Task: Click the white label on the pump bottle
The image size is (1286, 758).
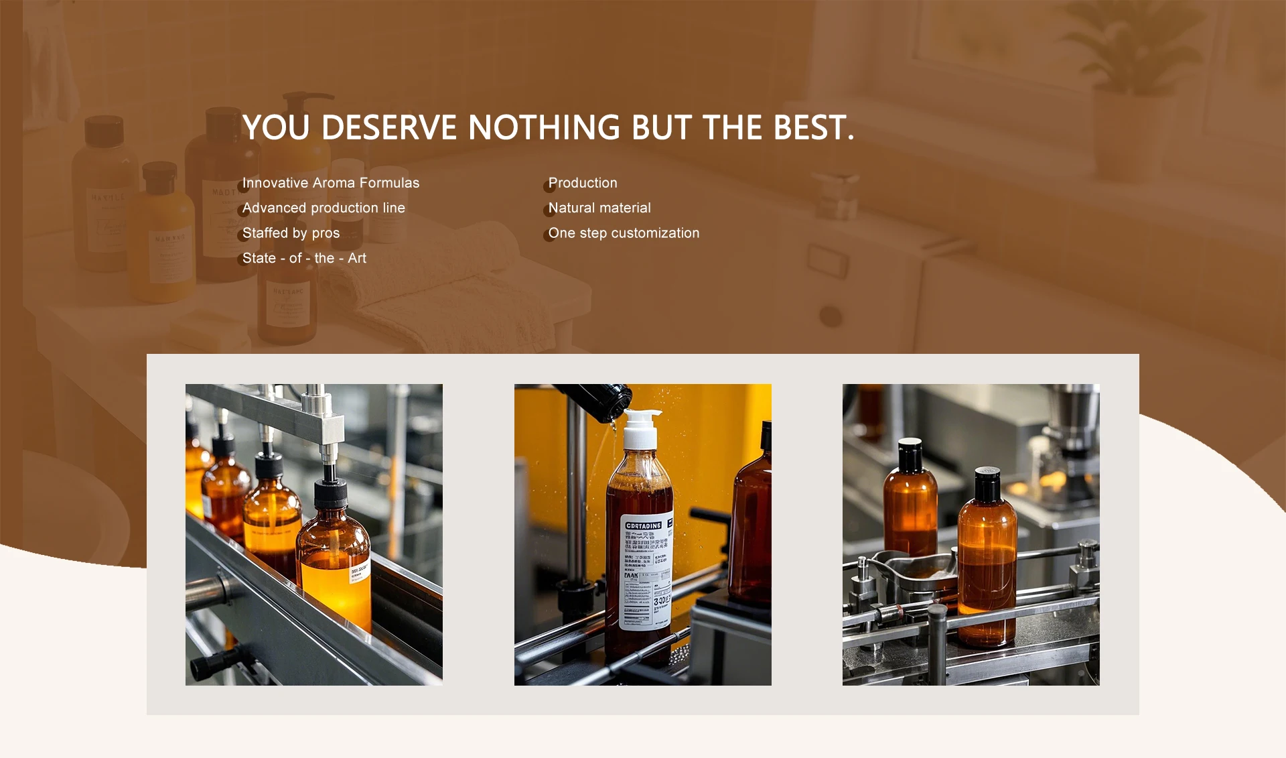Action: coord(647,571)
